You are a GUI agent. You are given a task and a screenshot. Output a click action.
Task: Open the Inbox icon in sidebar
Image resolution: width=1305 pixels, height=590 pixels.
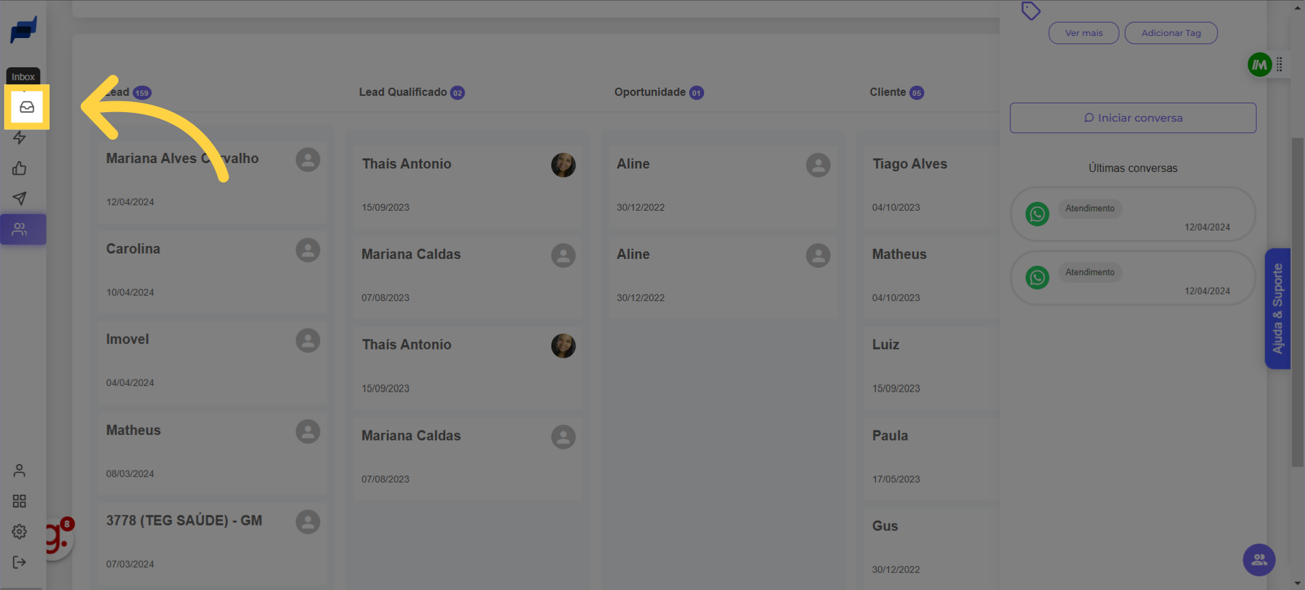[x=27, y=107]
